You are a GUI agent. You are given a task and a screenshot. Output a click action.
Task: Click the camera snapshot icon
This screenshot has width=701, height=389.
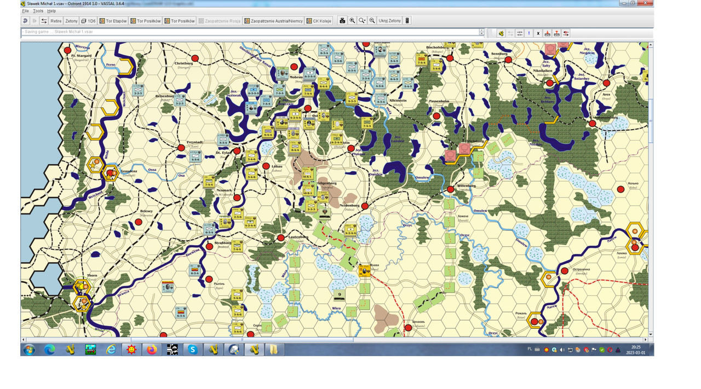(342, 21)
